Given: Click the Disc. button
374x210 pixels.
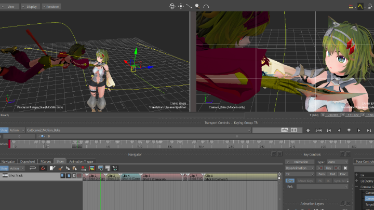Looking at the screenshot, I should (343, 174).
